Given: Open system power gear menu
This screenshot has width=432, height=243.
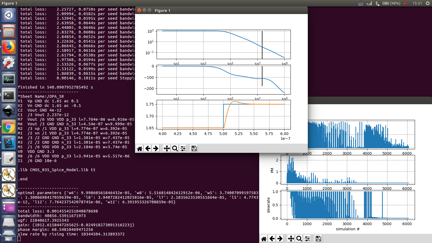Looking at the screenshot, I should coord(428,3).
